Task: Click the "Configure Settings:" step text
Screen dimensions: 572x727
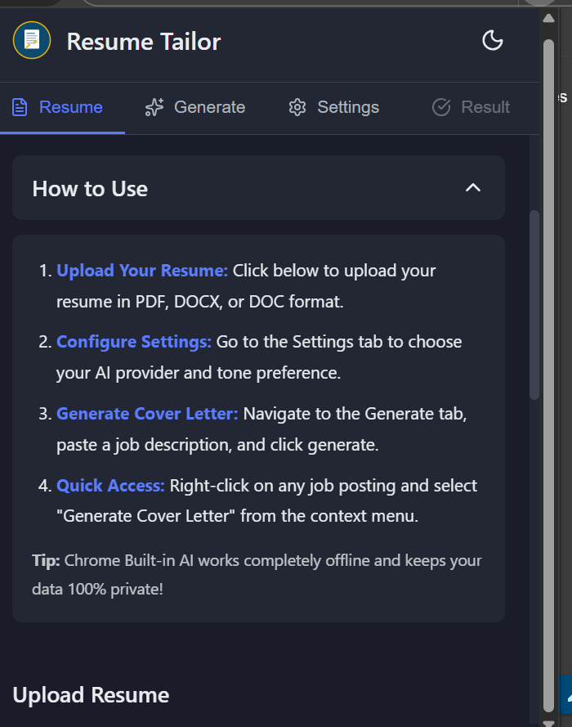Action: (x=134, y=342)
